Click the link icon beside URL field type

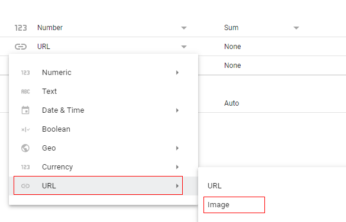click(21, 47)
